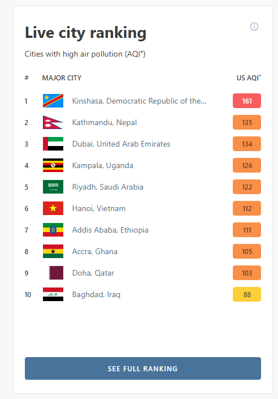Open the Kathmandu, Nepal city link
Screen dimensions: 278x399
(105, 123)
